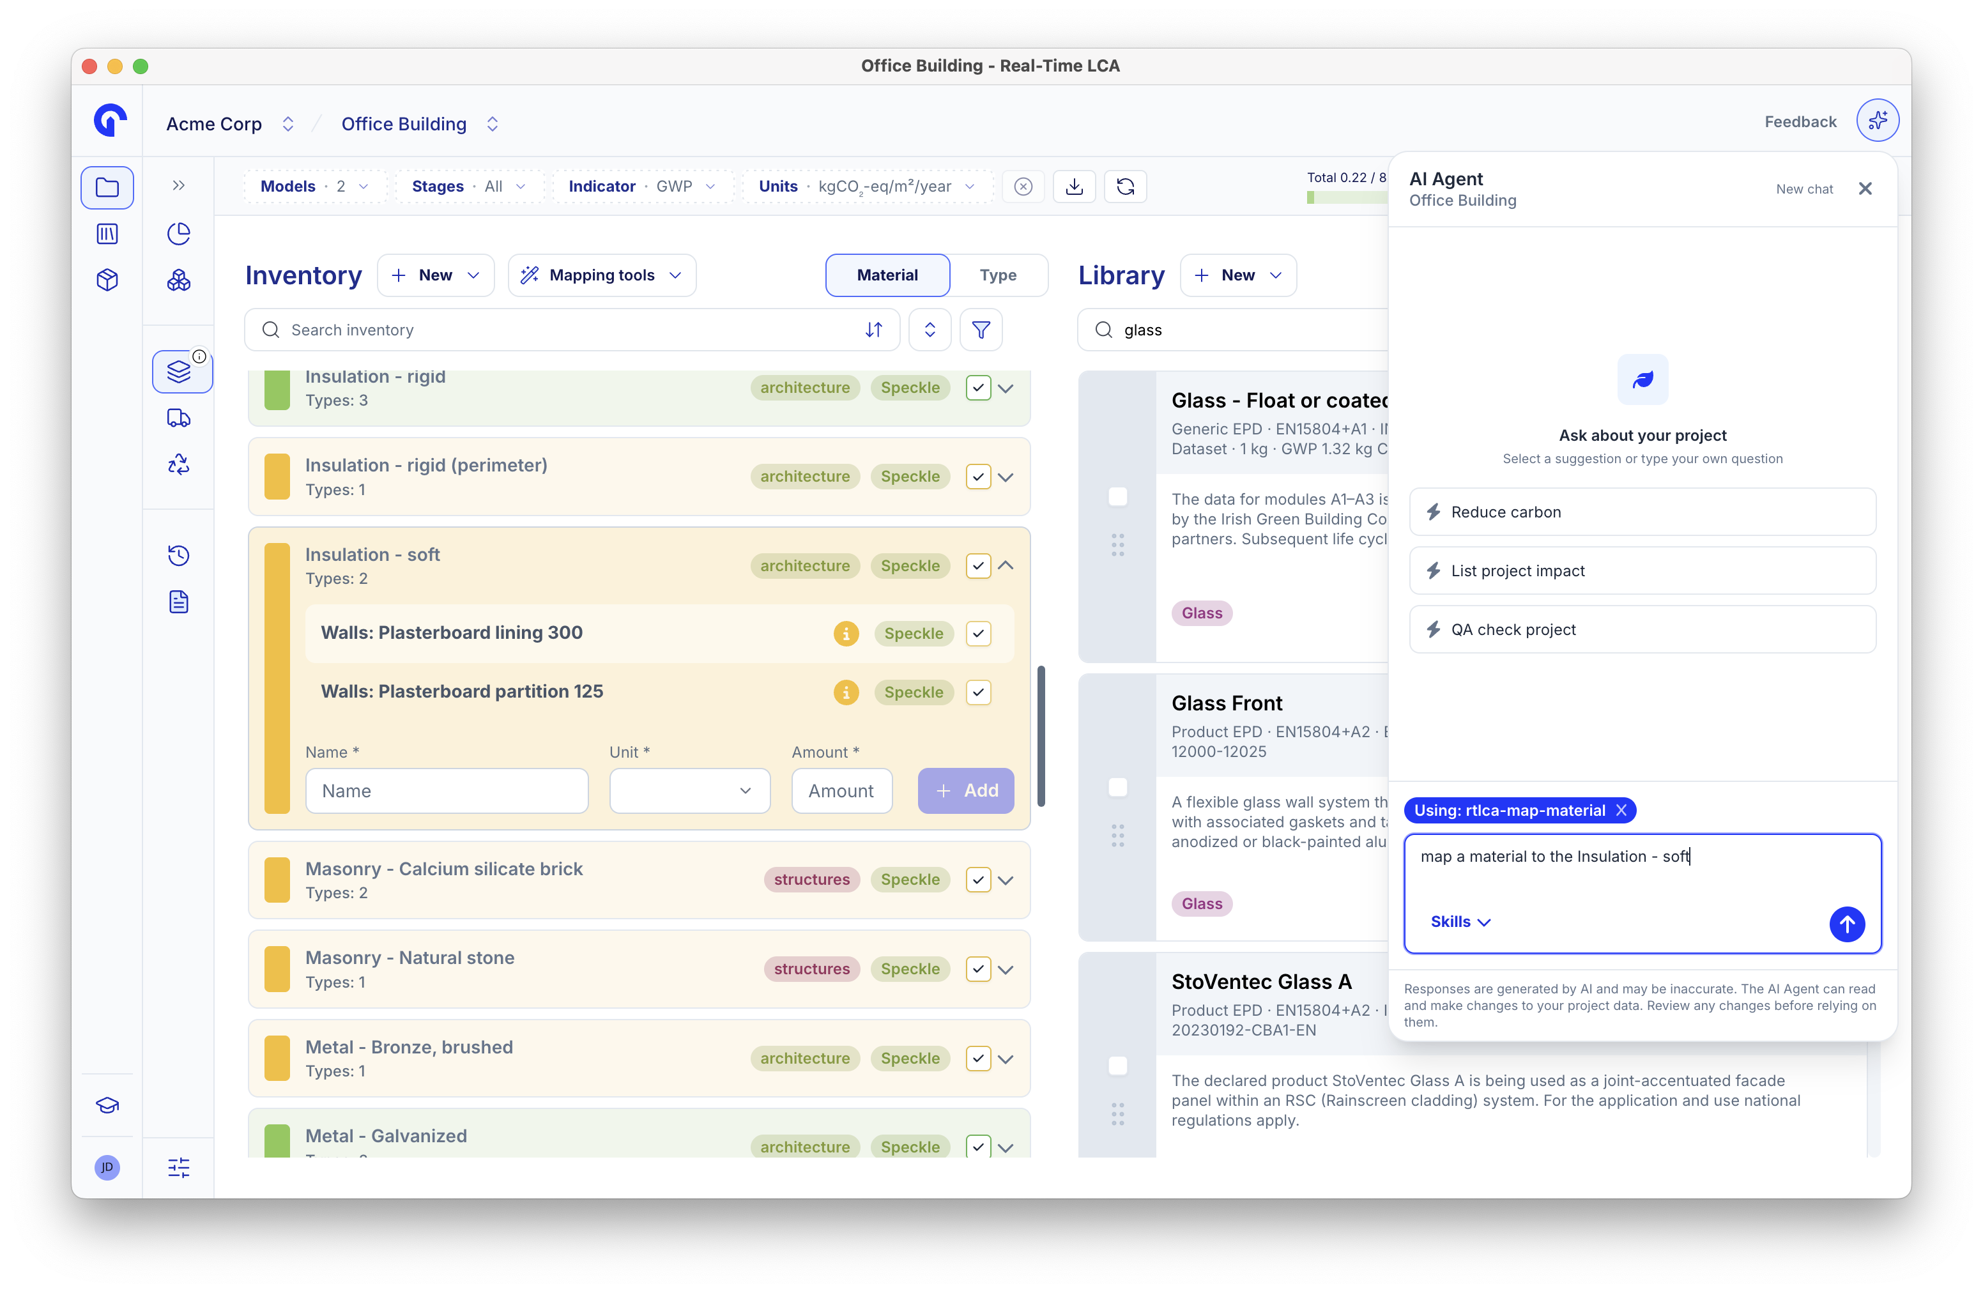Viewport: 1983px width, 1293px height.
Task: Switch to the Material tab
Action: (887, 275)
